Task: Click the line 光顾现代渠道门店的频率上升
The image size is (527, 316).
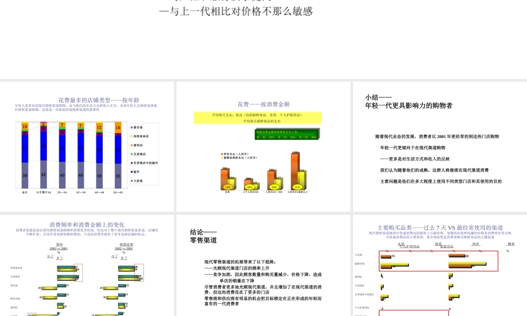Action: coord(237,268)
